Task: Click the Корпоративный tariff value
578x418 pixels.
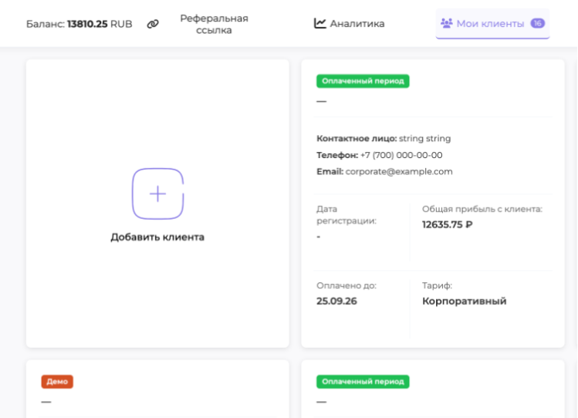Action: click(x=464, y=301)
